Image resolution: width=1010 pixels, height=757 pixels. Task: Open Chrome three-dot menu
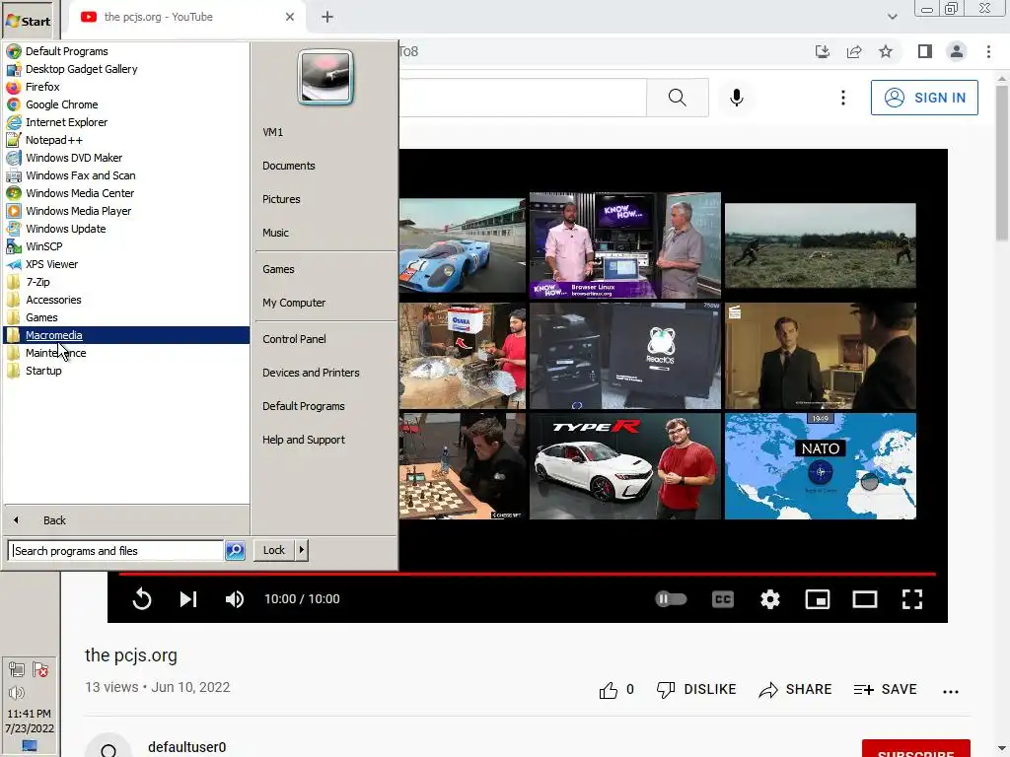(988, 51)
